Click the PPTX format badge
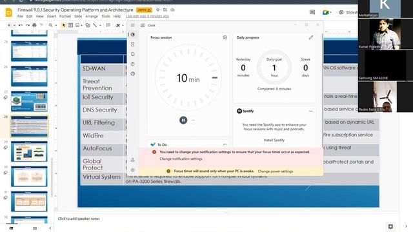Viewport: 413px width, 232px height. coord(144,10)
